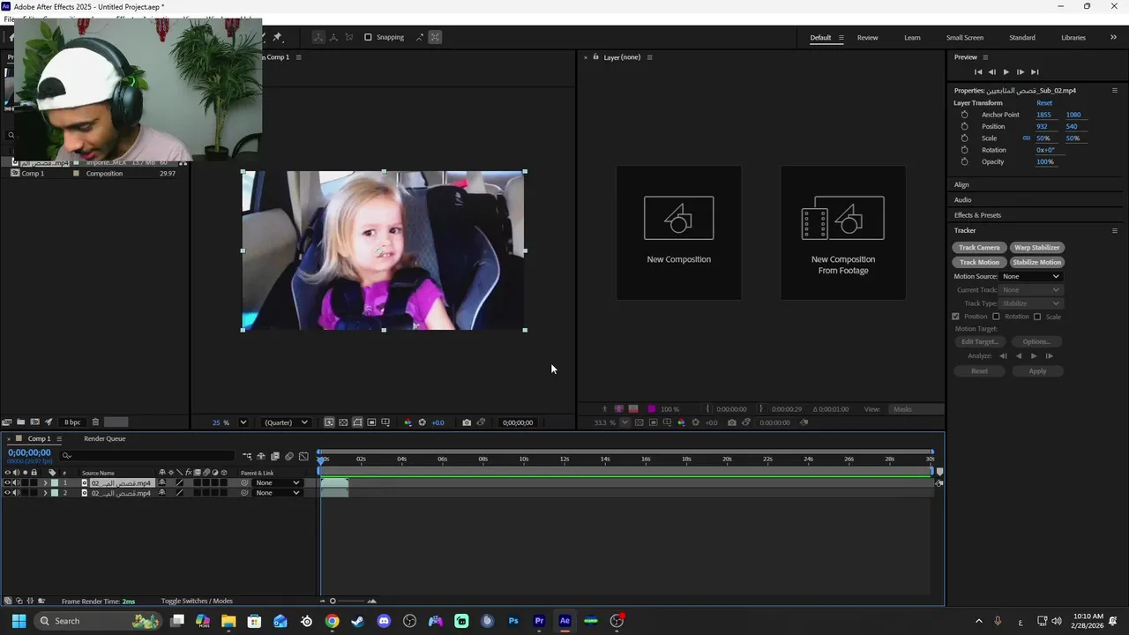Open the Quarter resolution dropdown

pos(286,422)
